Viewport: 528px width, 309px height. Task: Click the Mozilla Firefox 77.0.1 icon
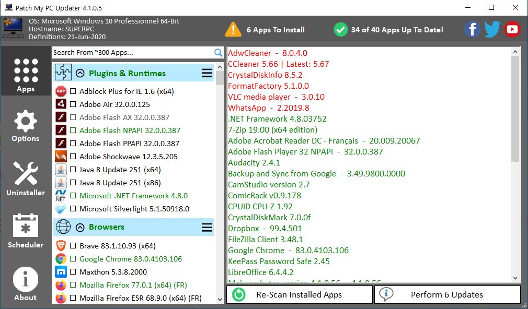[61, 285]
